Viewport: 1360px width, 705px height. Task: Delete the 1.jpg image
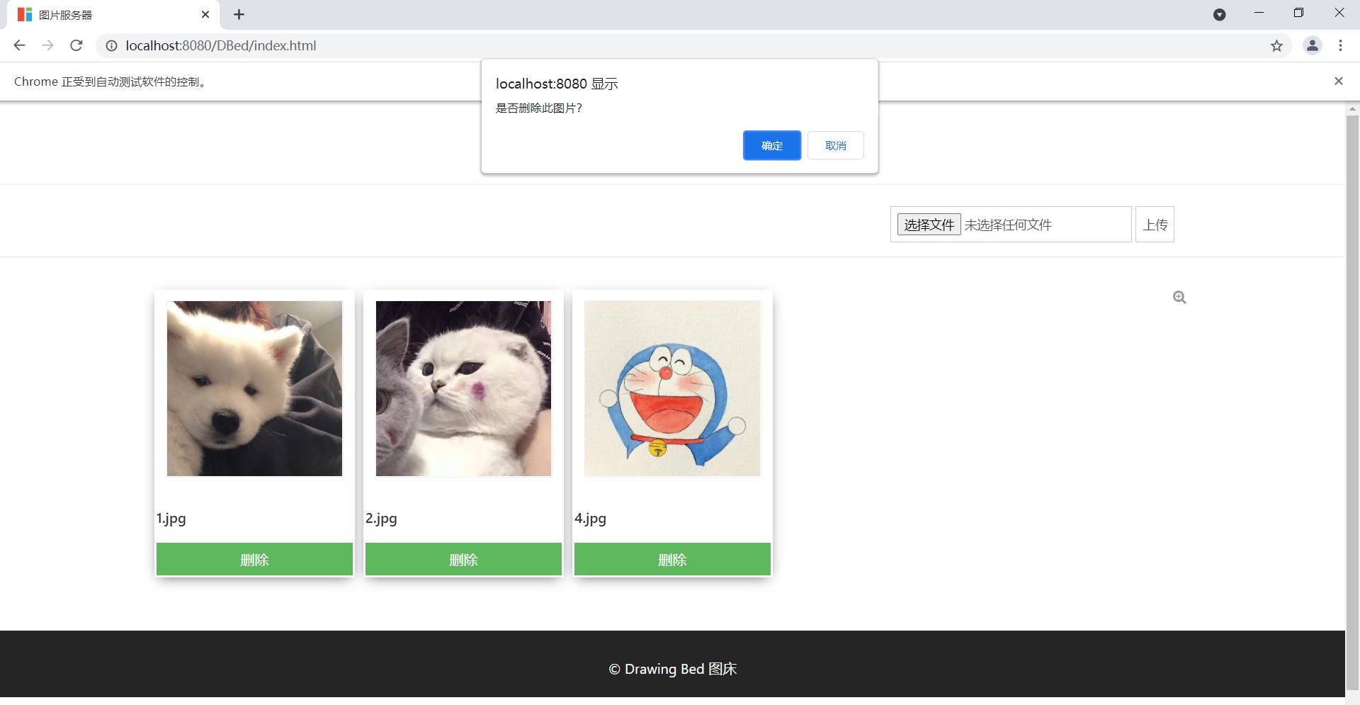click(x=254, y=560)
